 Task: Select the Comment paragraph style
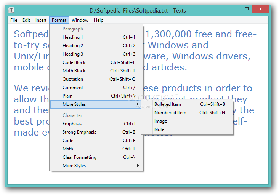pos(96,88)
